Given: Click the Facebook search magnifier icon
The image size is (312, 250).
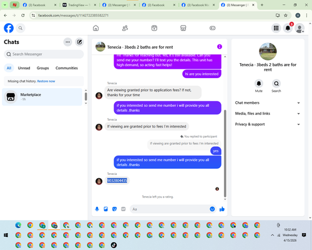Looking at the screenshot, I should click(x=21, y=28).
